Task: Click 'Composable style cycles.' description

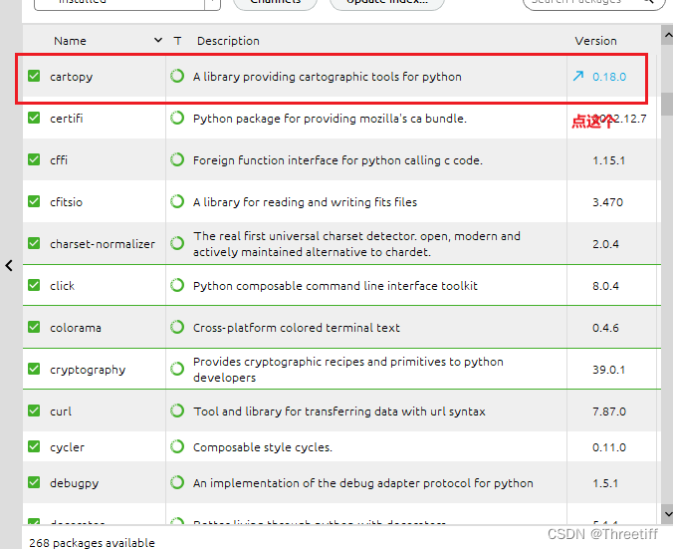Action: [263, 447]
